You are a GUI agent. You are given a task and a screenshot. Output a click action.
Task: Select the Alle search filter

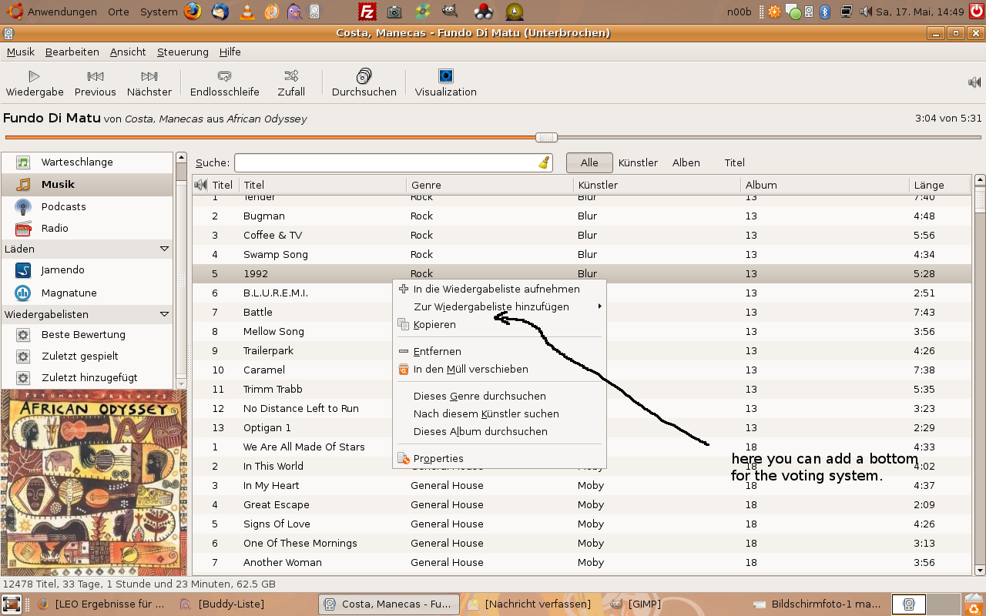[589, 162]
